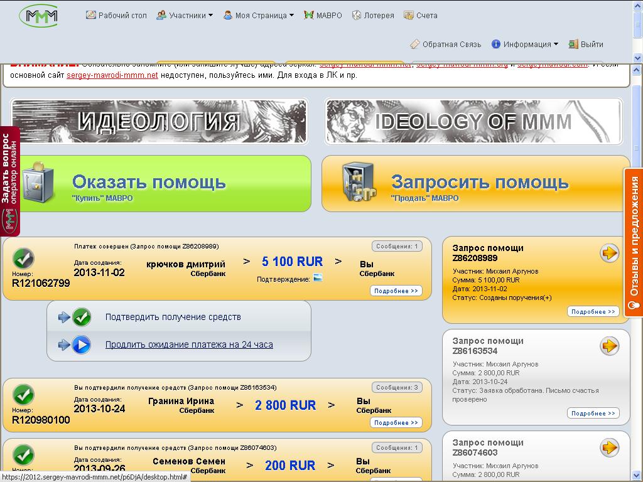
Task: Click arrow icon on request Z86208989
Action: [609, 253]
